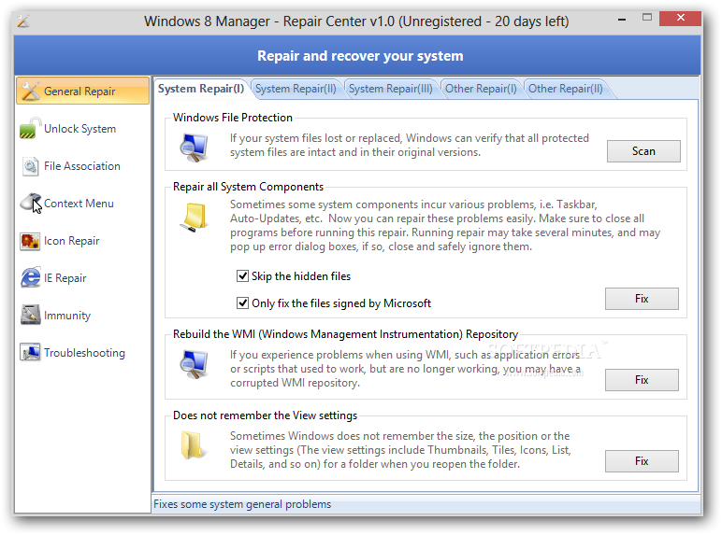This screenshot has width=722, height=535.
Task: Maximize the Repair Center window
Action: (647, 19)
